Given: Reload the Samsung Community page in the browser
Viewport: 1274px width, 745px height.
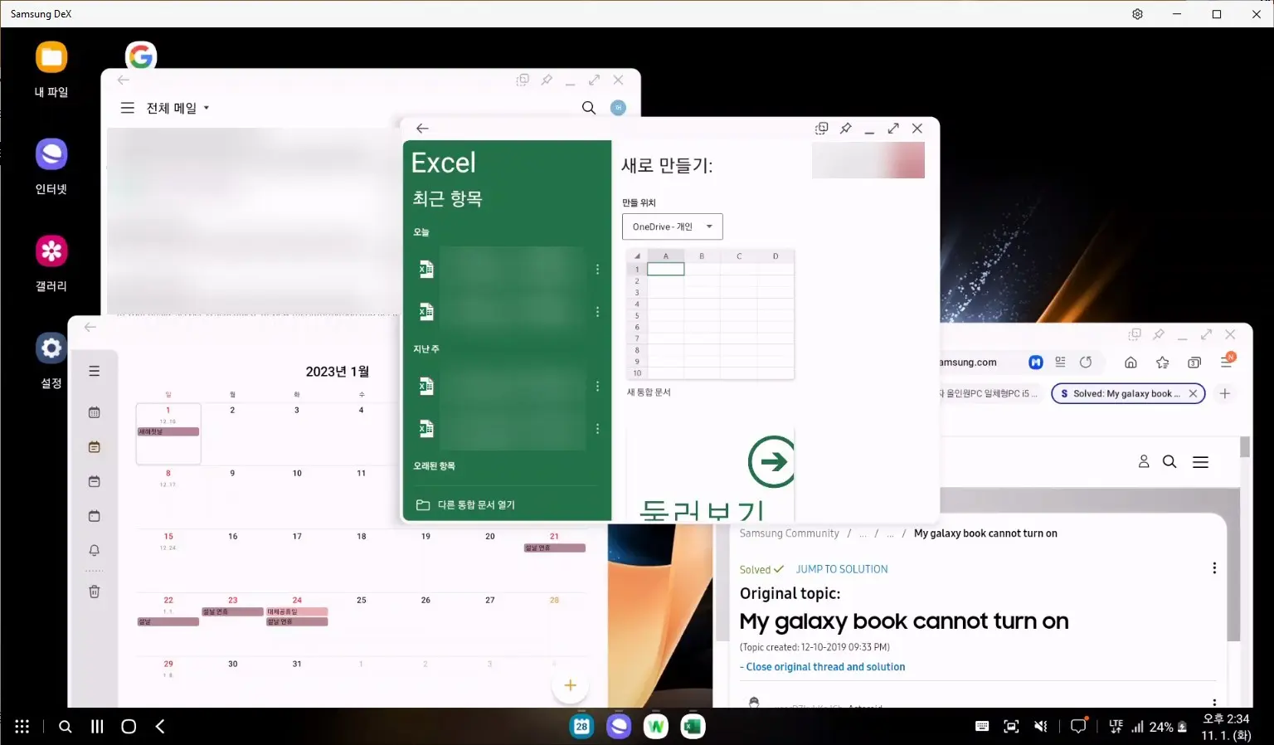Looking at the screenshot, I should (1087, 362).
